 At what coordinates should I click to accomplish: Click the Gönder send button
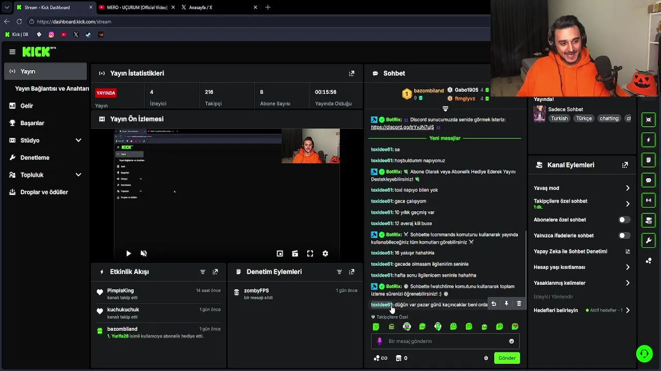point(507,358)
